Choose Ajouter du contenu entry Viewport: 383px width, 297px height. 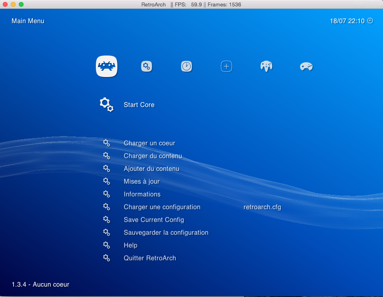click(151, 168)
